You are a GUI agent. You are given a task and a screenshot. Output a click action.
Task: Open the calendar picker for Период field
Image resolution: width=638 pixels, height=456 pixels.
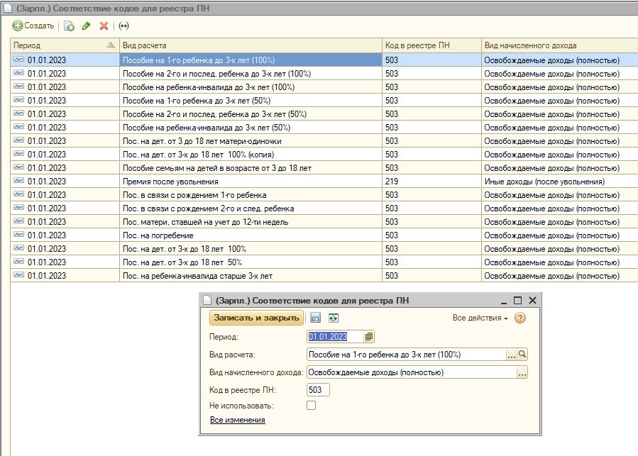point(369,337)
